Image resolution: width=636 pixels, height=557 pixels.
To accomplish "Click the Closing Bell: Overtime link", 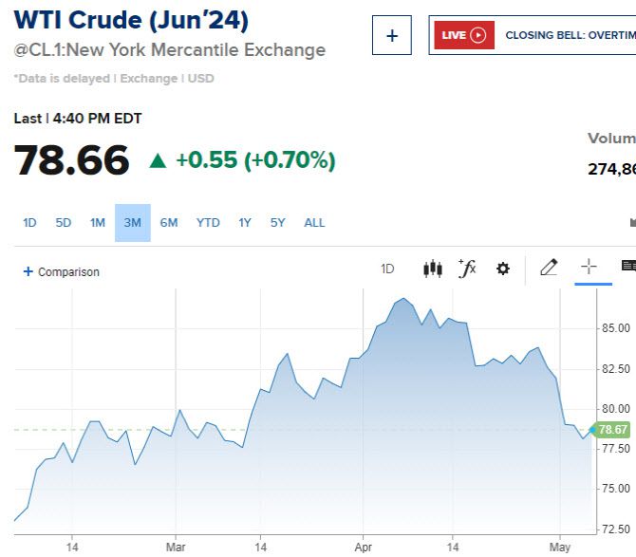I will 570,35.
